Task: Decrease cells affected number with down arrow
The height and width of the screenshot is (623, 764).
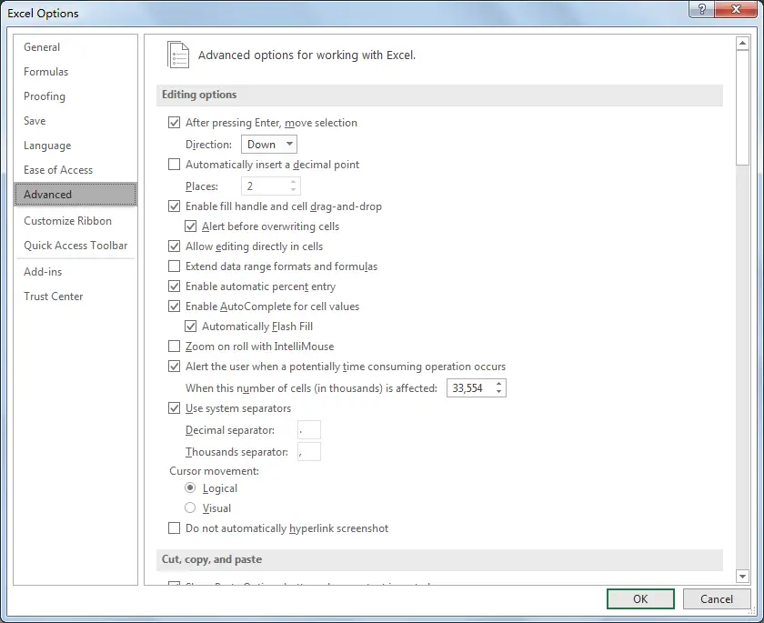Action: point(499,392)
